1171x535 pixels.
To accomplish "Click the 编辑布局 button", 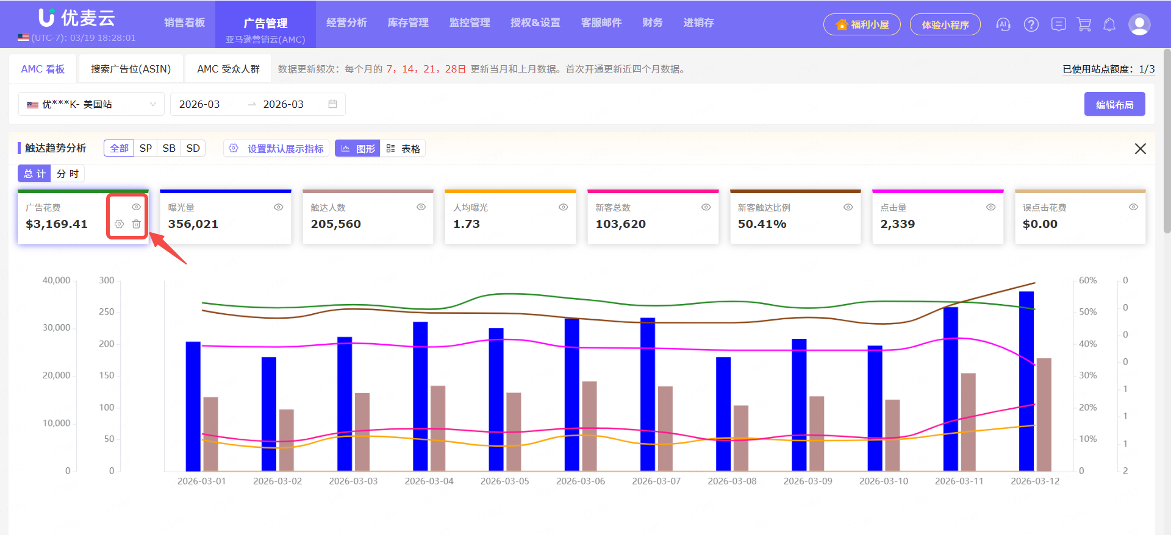I will [x=1114, y=104].
